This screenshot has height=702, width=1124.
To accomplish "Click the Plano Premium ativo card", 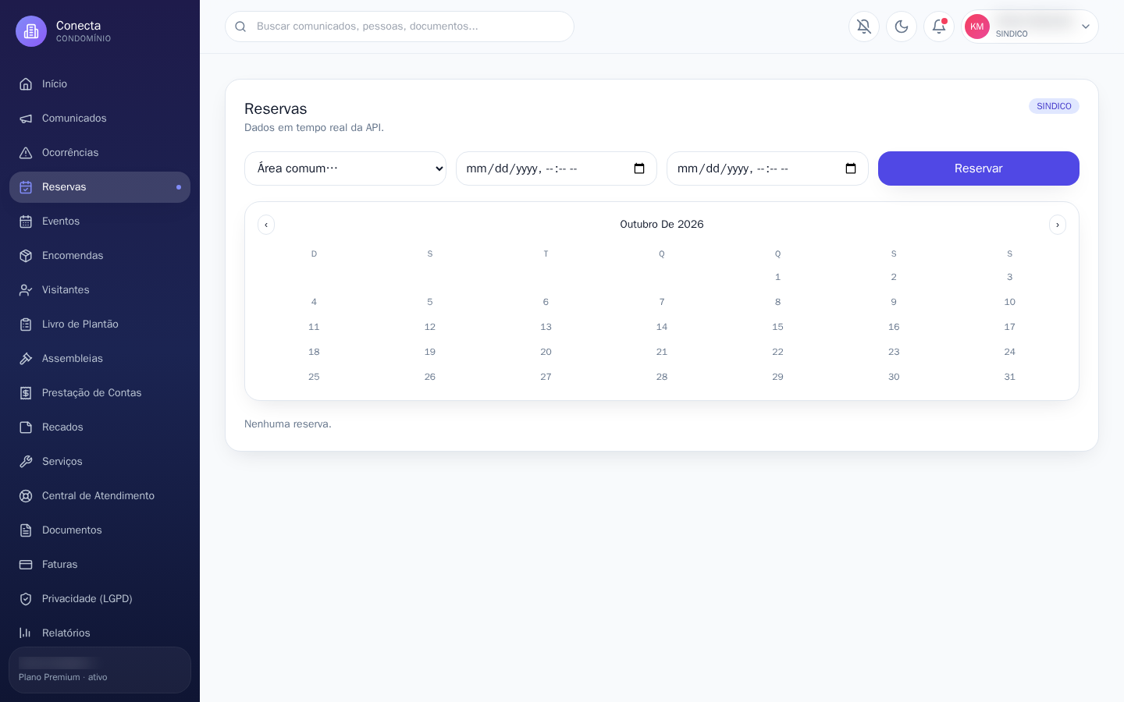I will pos(100,670).
